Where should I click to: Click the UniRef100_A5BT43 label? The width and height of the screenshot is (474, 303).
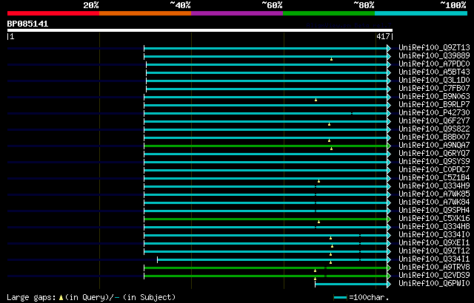pyautogui.click(x=434, y=72)
